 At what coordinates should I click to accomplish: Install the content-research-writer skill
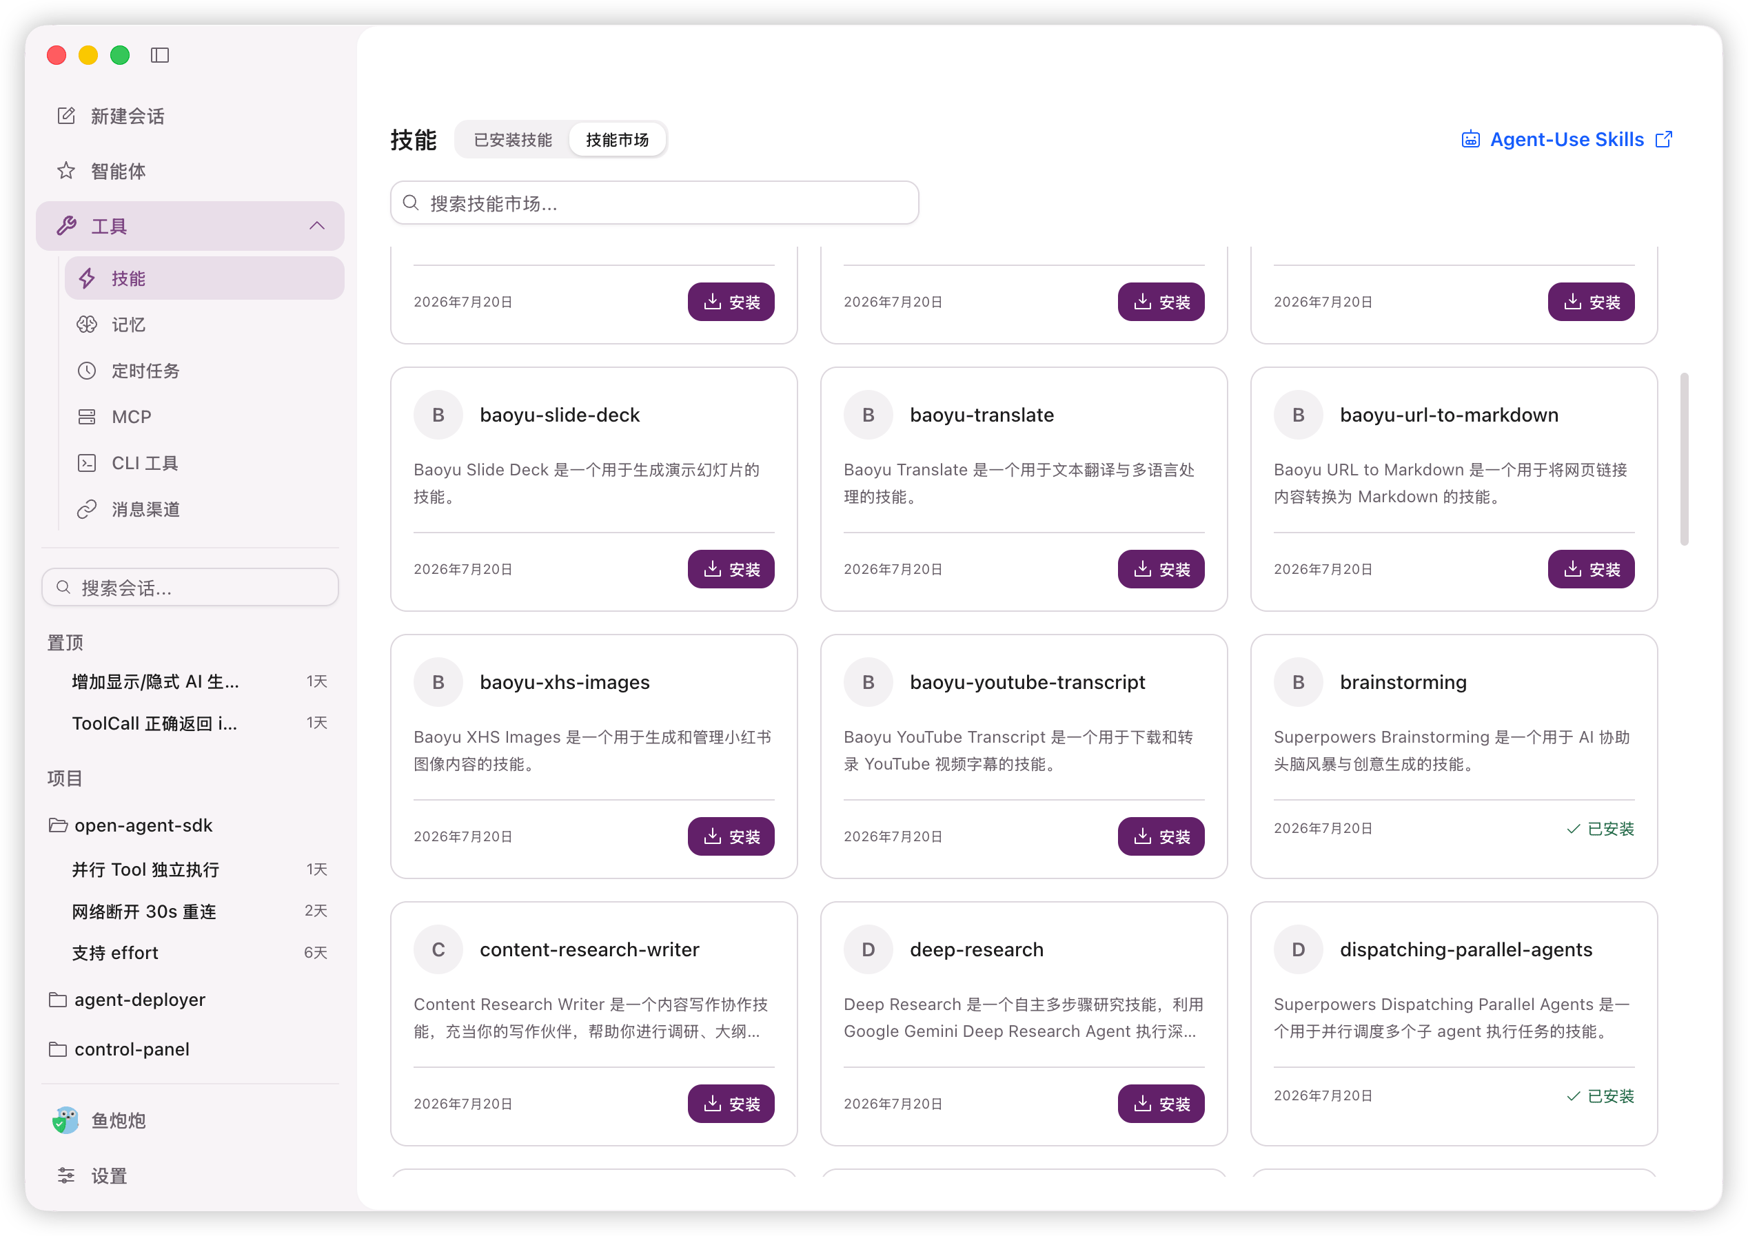coord(731,1103)
